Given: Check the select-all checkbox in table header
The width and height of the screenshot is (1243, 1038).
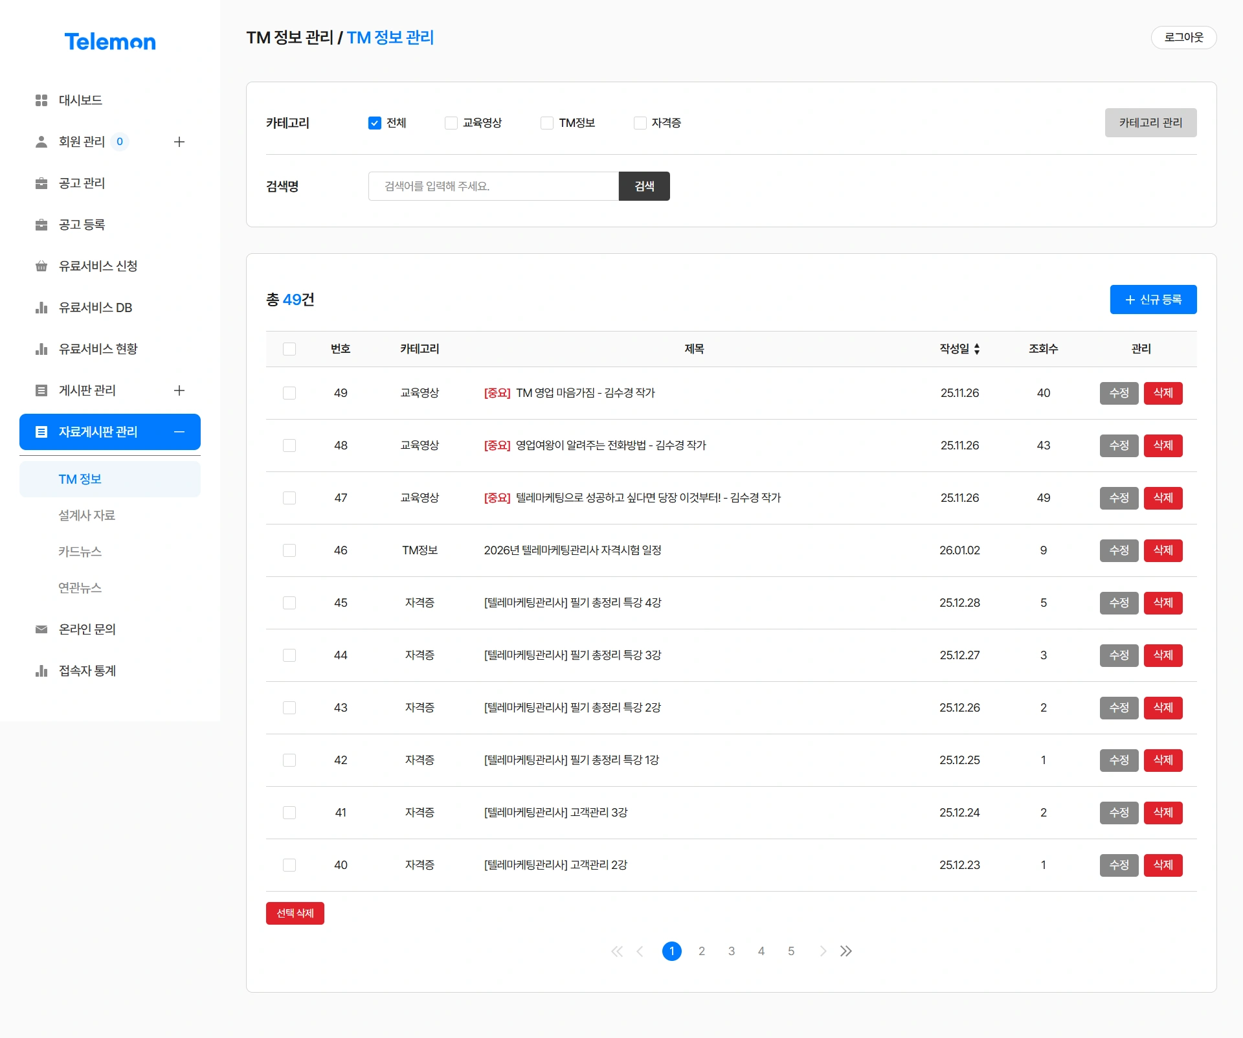Looking at the screenshot, I should (x=289, y=349).
